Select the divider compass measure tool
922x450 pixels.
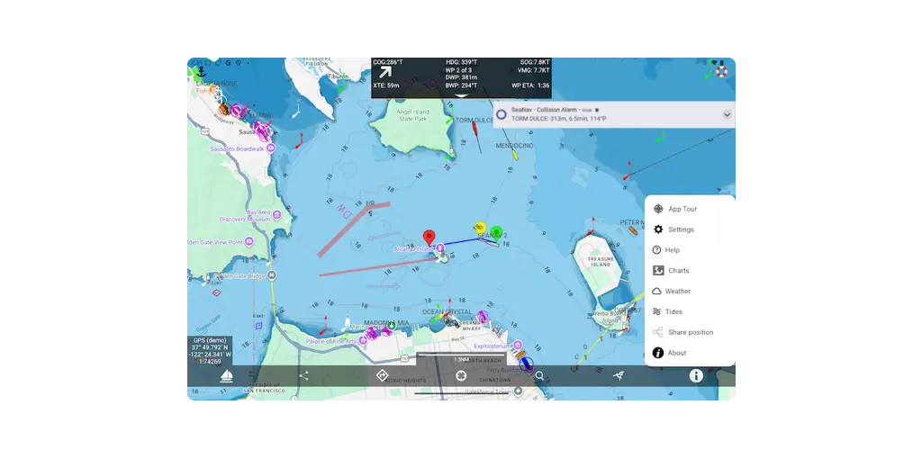[618, 375]
